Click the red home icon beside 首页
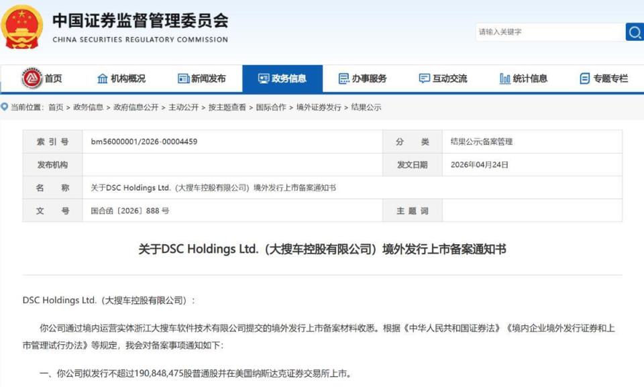This screenshot has height=387, width=644. click(32, 78)
